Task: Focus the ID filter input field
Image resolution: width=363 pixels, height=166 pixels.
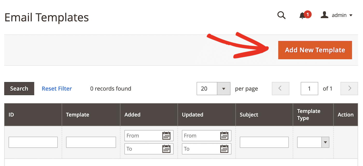Action: pos(33,142)
